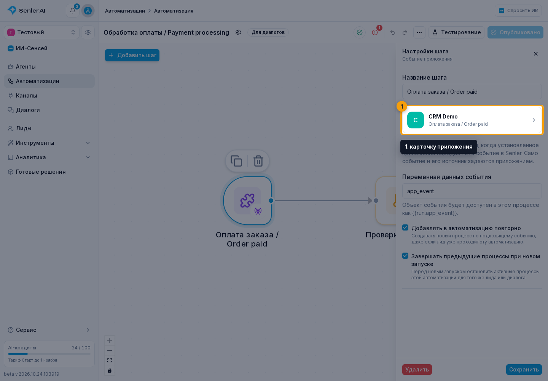This screenshot has width=548, height=381.
Task: Delete the selected step via trash icon
Action: [258, 161]
